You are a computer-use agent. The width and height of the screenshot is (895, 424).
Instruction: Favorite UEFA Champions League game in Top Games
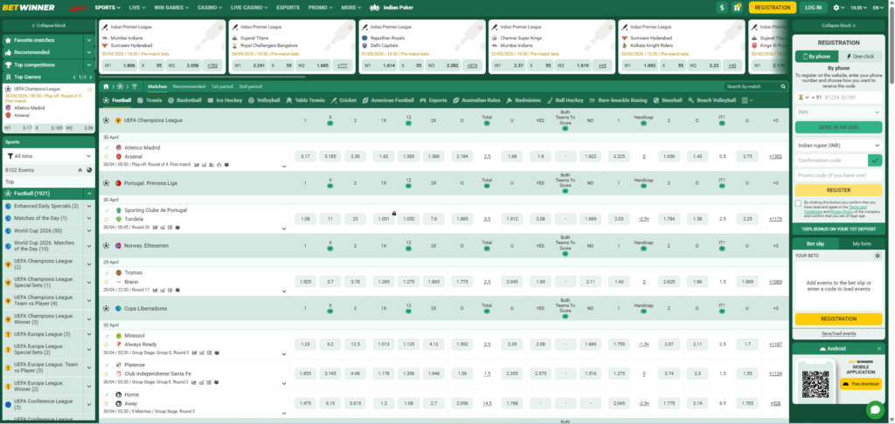[90, 90]
